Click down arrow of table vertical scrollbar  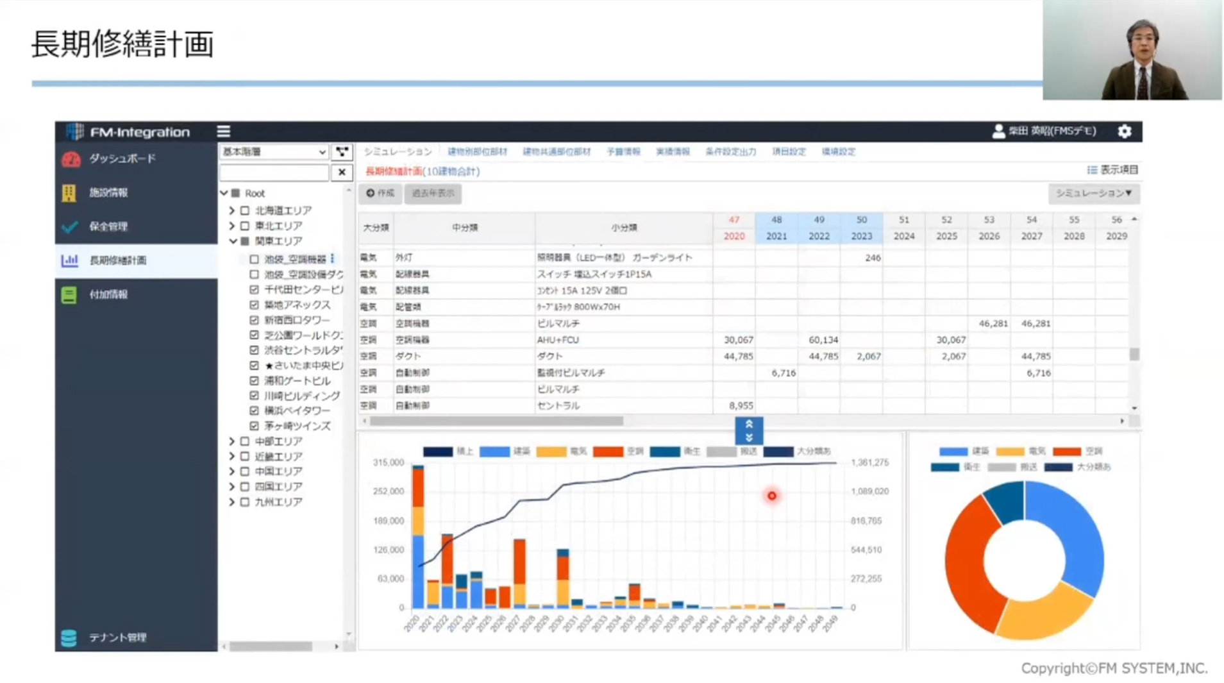click(1134, 409)
